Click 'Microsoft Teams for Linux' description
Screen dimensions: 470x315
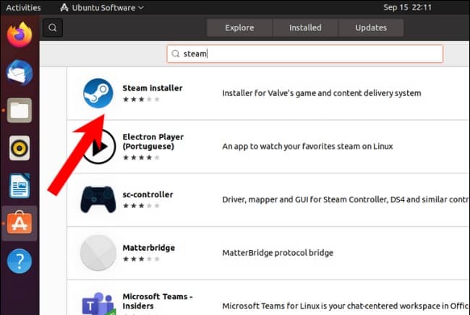(x=346, y=306)
